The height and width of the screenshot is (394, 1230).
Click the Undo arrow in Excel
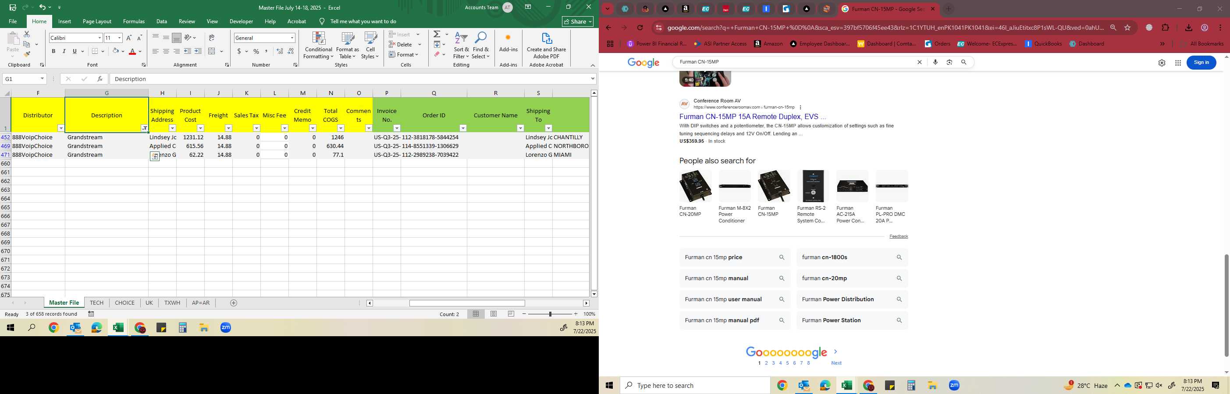tap(43, 7)
